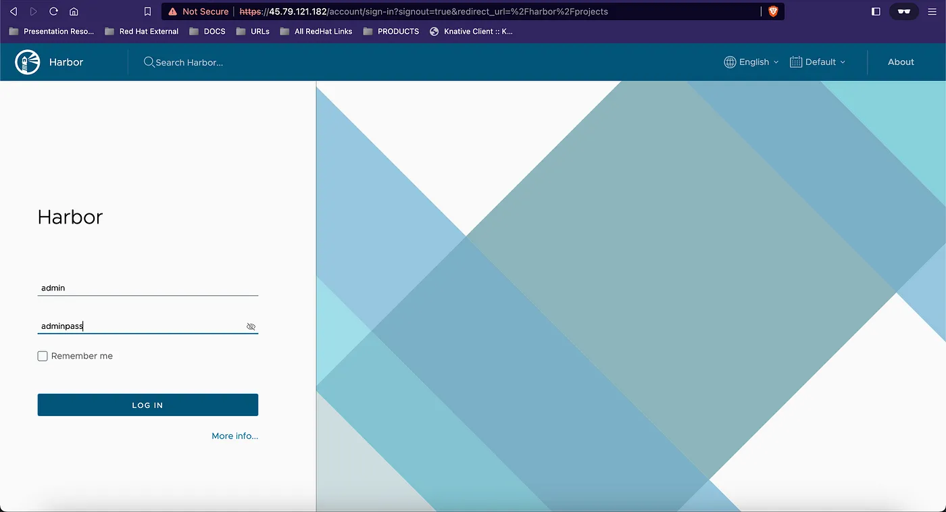Open the browser sidebar panel icon
This screenshot has width=946, height=512.
click(x=876, y=11)
